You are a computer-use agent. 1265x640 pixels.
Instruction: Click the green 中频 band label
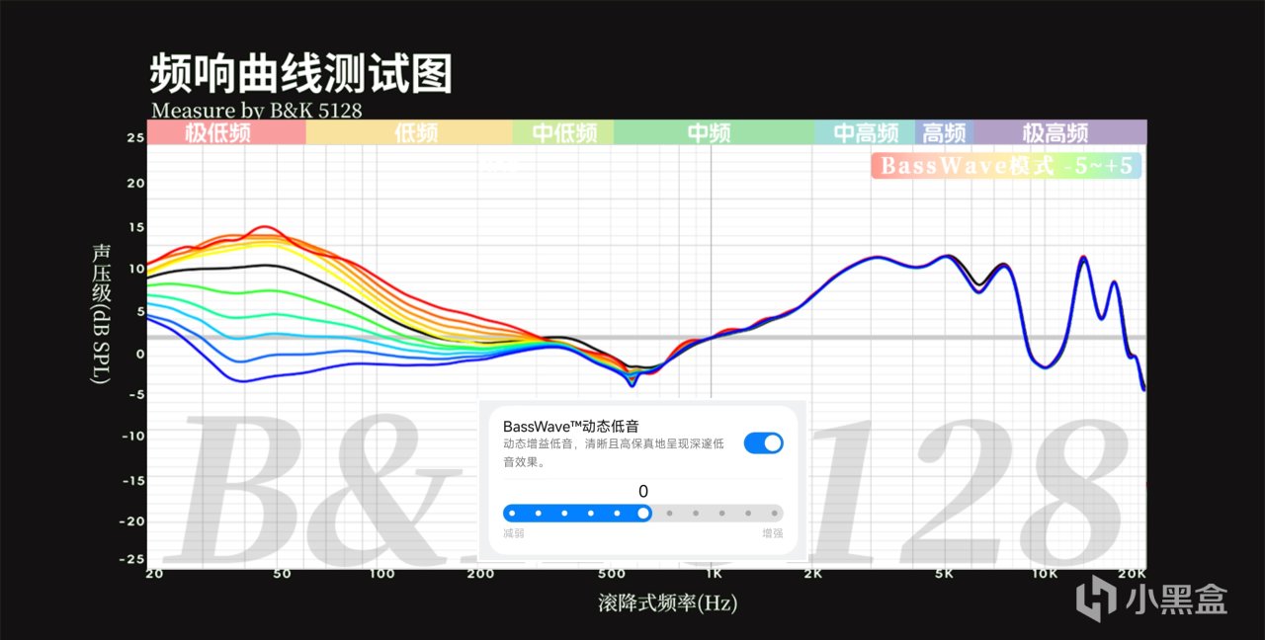pyautogui.click(x=709, y=132)
